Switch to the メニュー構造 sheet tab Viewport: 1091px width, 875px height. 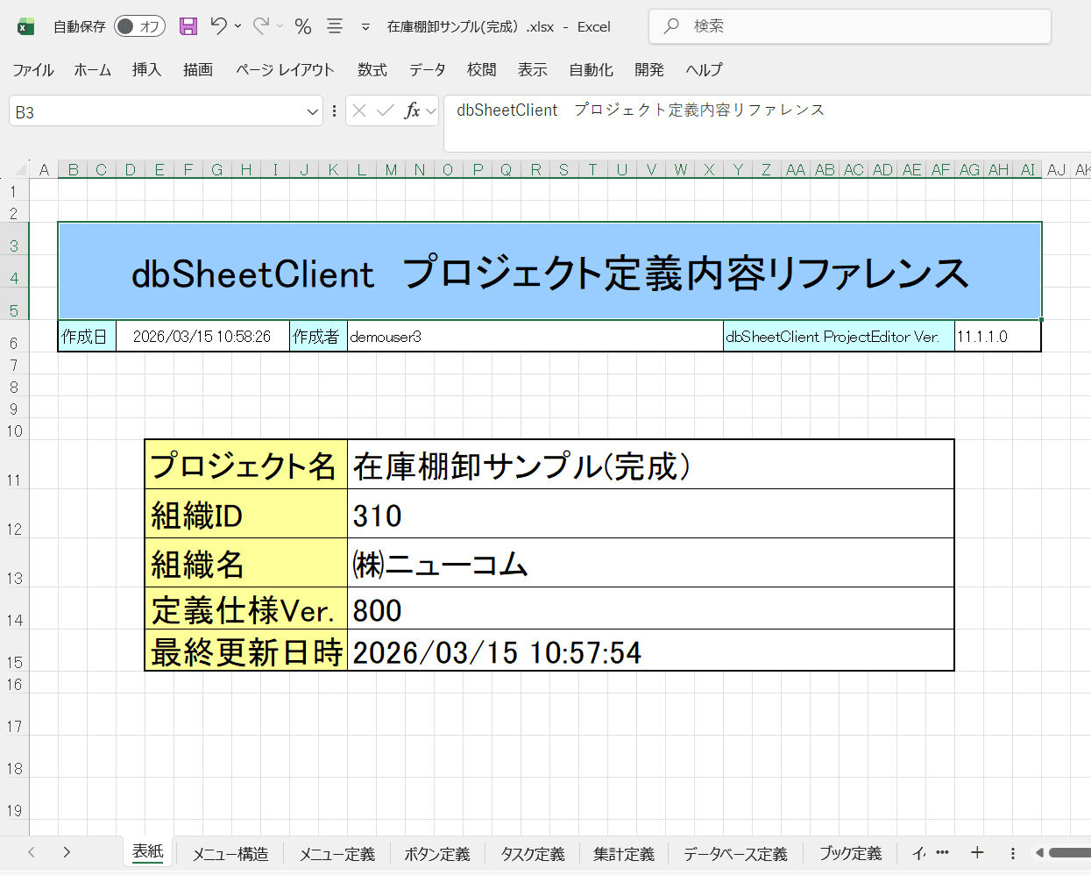pos(230,853)
